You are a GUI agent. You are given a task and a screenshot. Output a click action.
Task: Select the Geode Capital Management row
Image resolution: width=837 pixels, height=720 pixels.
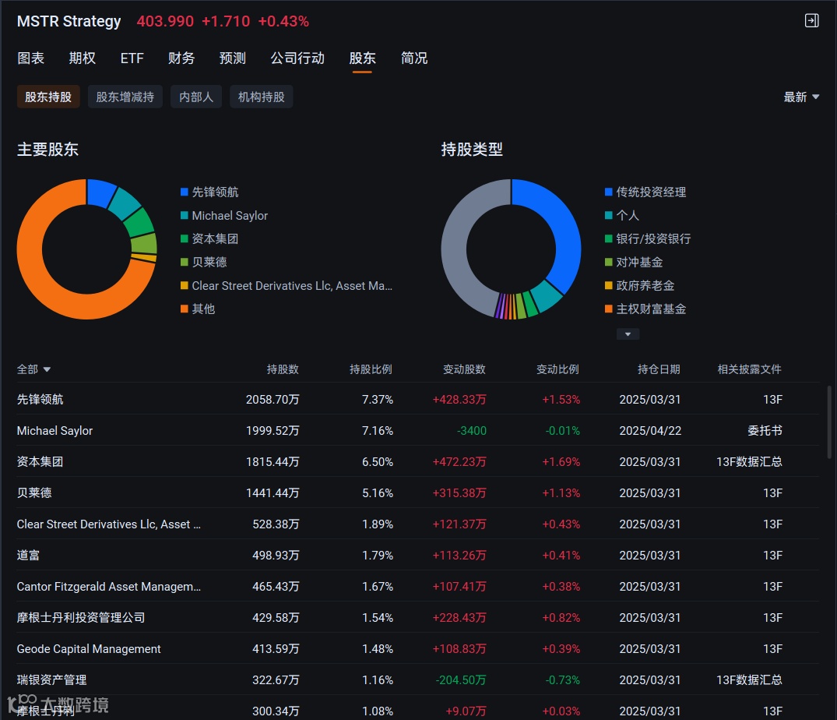click(x=417, y=648)
